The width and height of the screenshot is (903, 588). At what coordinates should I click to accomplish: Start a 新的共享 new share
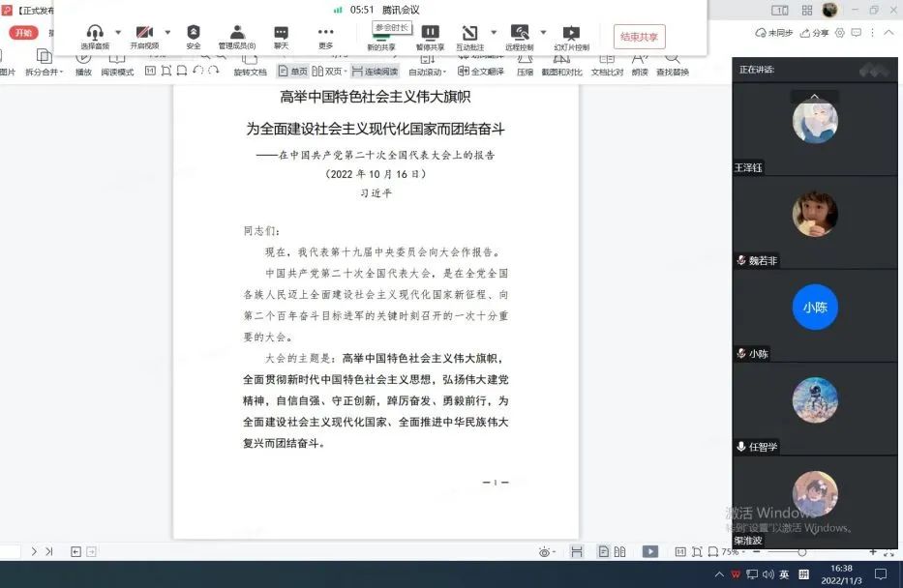pyautogui.click(x=381, y=37)
